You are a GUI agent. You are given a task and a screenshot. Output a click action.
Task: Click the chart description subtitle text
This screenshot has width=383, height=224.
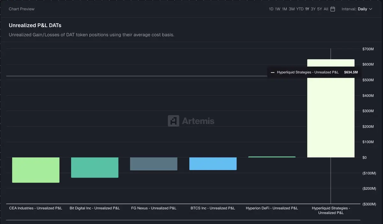coord(92,34)
